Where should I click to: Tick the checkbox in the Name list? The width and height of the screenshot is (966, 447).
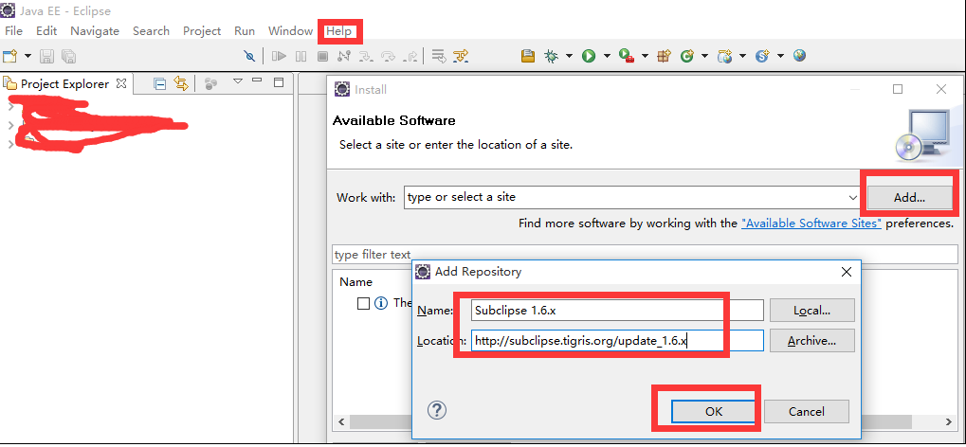coord(363,303)
